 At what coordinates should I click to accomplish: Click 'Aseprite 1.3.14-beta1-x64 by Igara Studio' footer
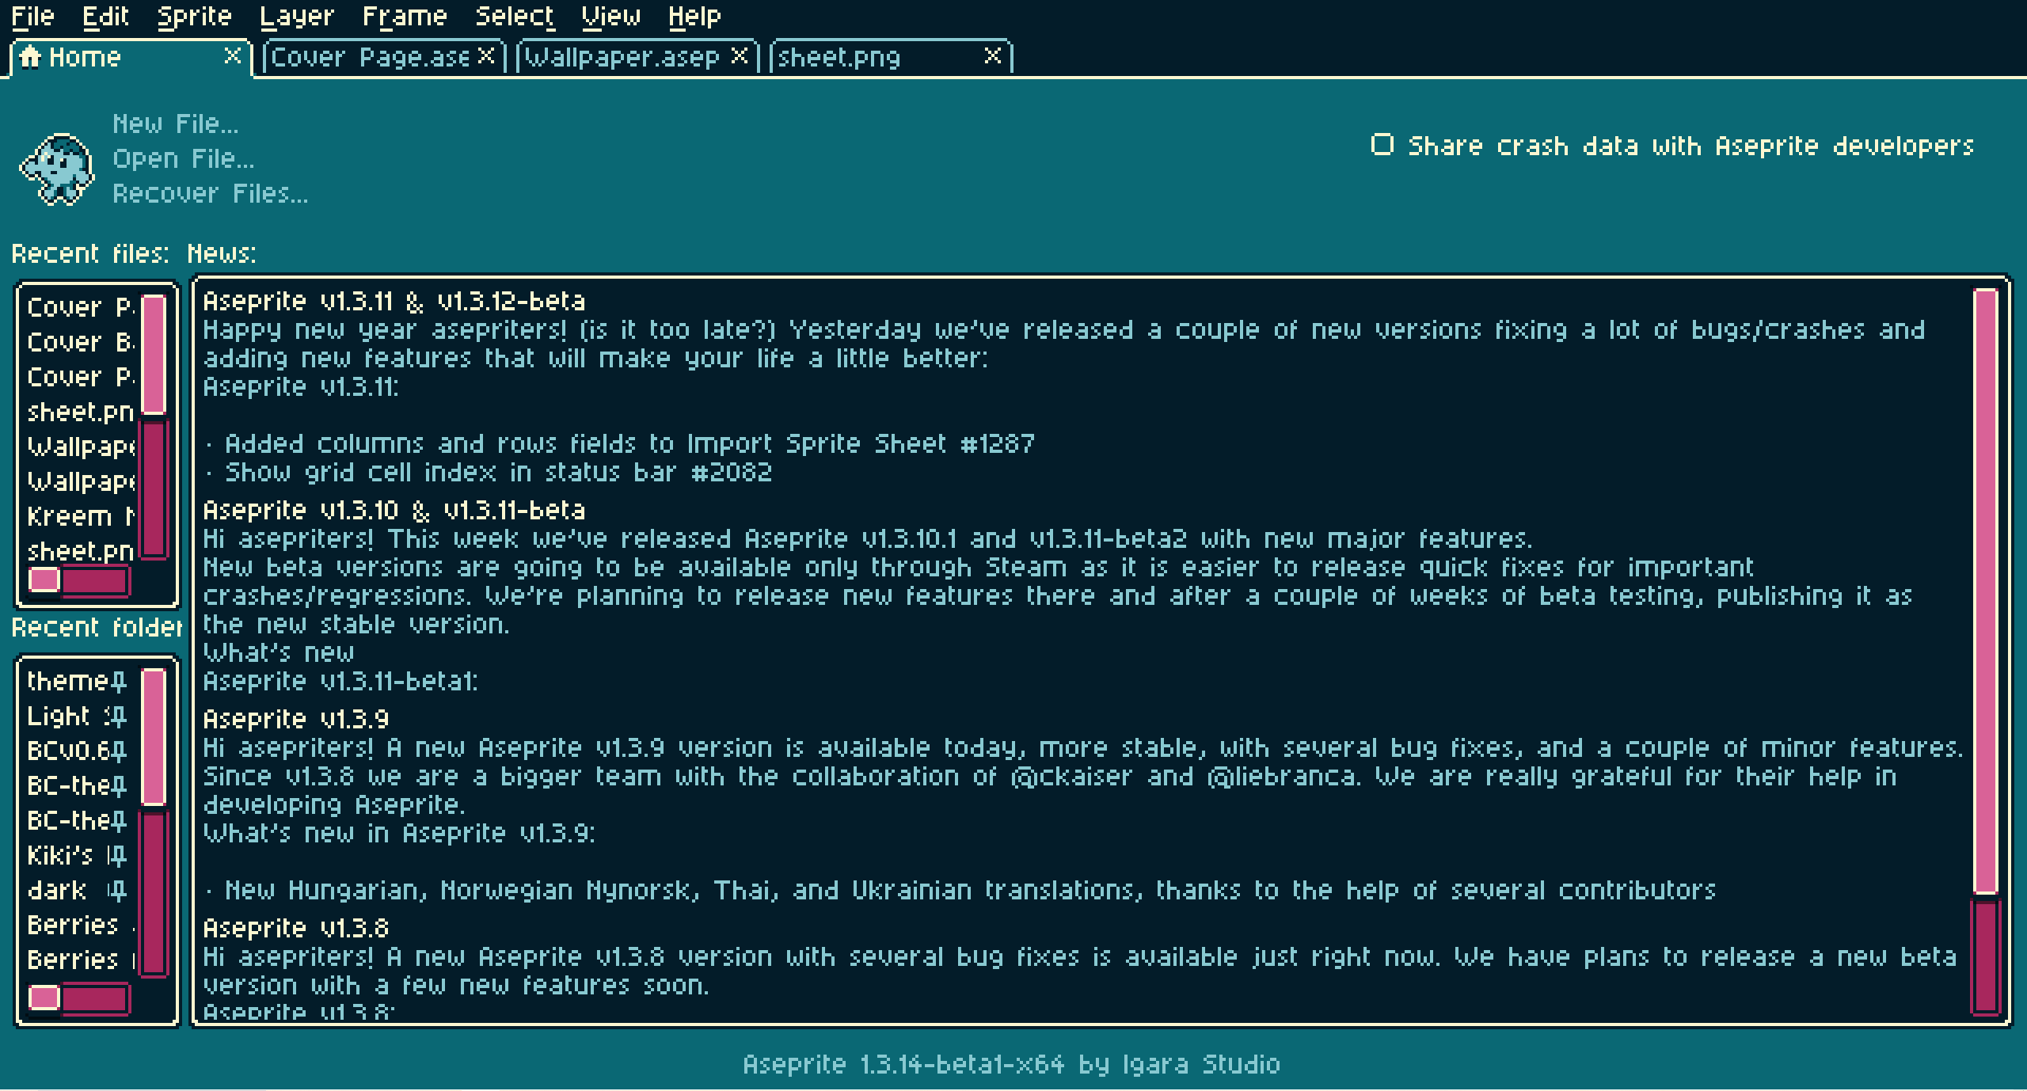(x=1011, y=1064)
